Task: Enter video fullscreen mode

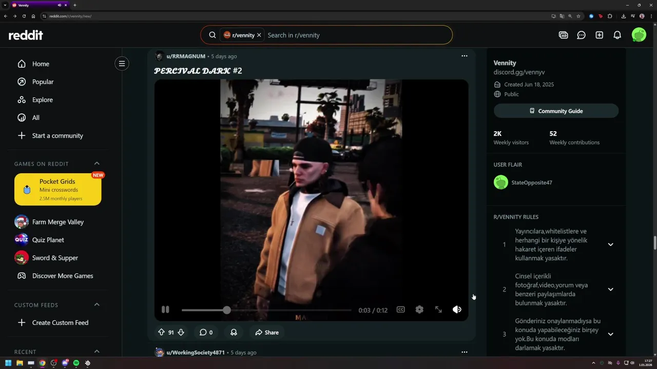Action: point(438,310)
